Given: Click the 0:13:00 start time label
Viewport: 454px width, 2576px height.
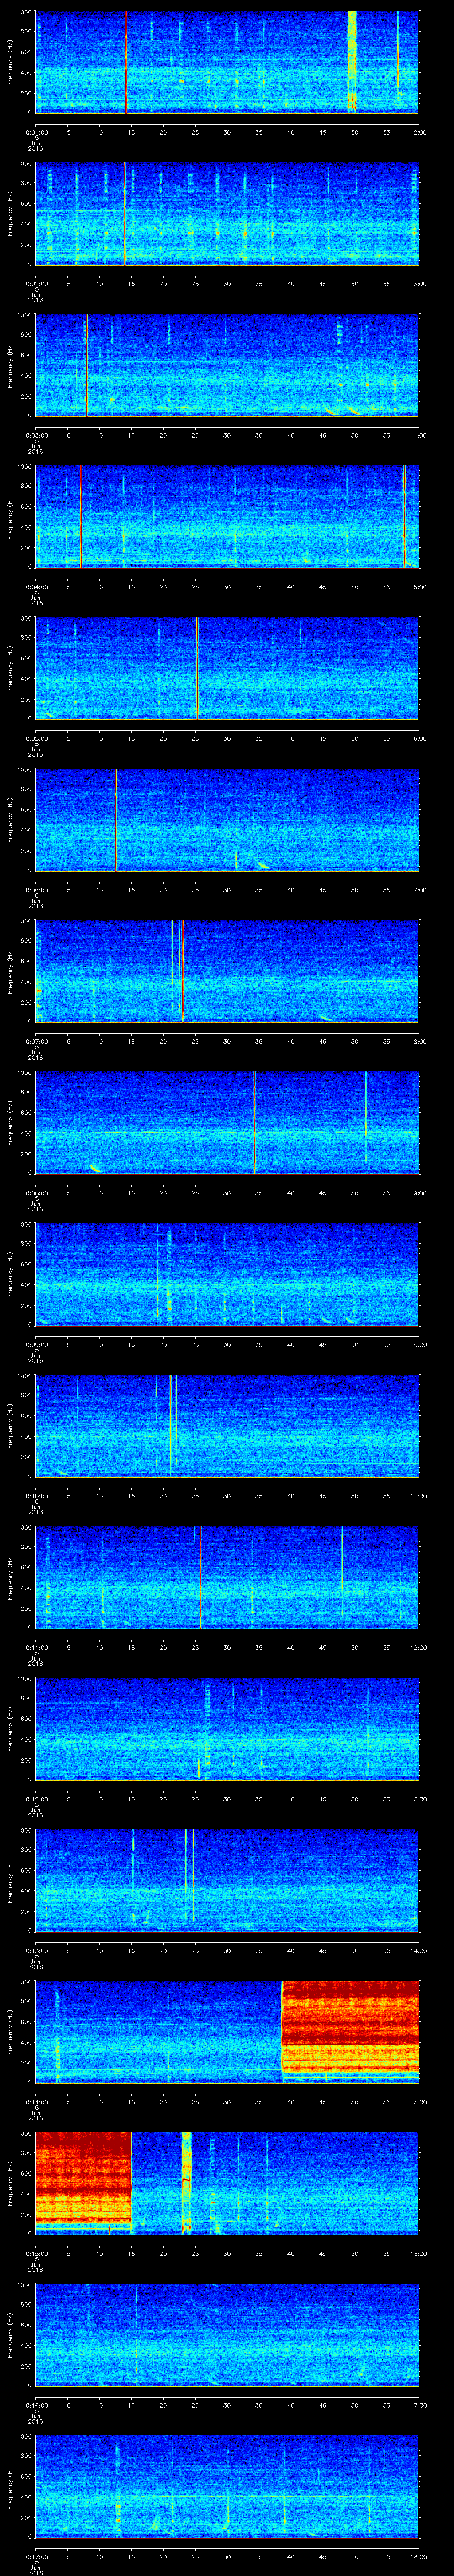Looking at the screenshot, I should (x=36, y=1950).
